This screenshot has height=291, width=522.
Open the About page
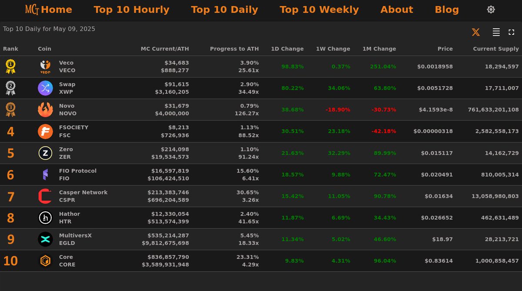point(396,9)
